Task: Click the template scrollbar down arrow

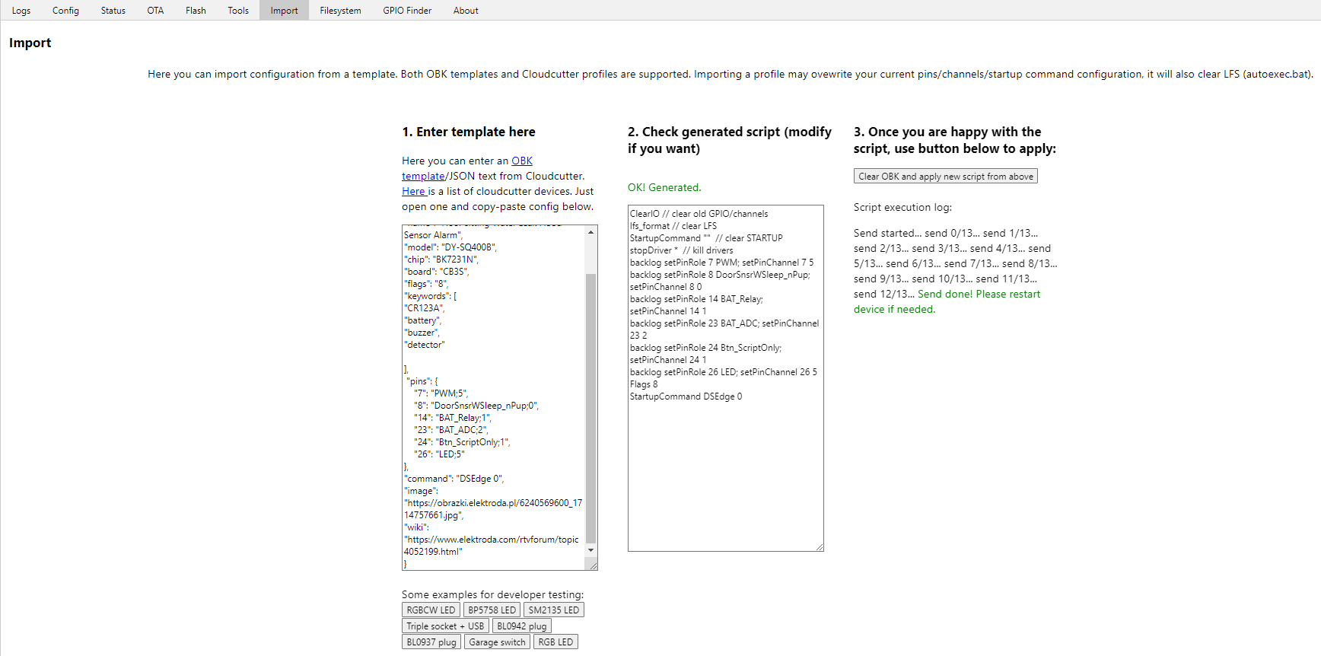Action: point(591,550)
